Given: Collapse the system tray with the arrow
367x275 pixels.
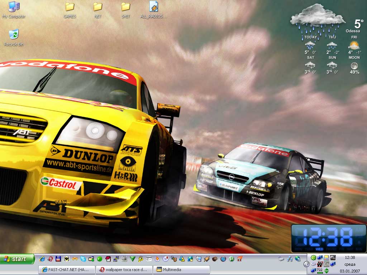Looking at the screenshot, I should 307,265.
